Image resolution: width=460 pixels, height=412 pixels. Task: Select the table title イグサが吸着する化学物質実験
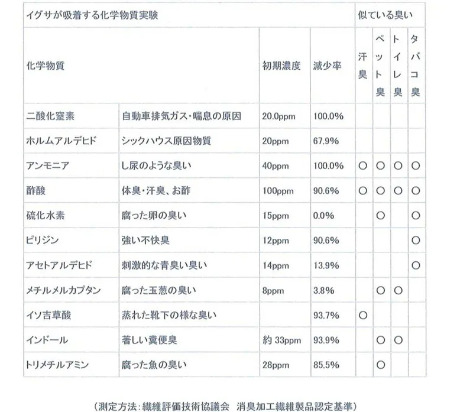[91, 14]
